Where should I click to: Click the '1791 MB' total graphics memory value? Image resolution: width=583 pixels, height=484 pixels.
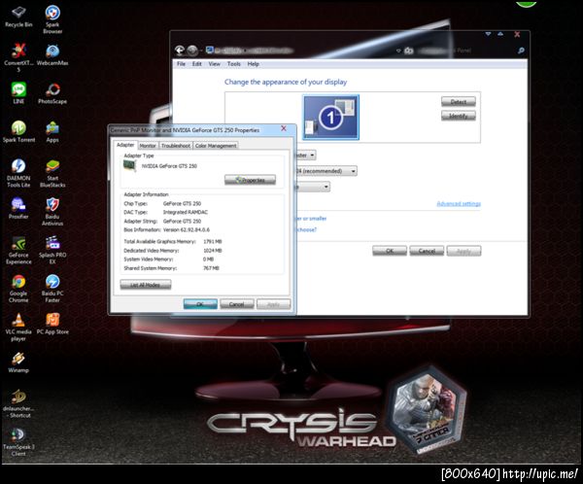tap(212, 242)
